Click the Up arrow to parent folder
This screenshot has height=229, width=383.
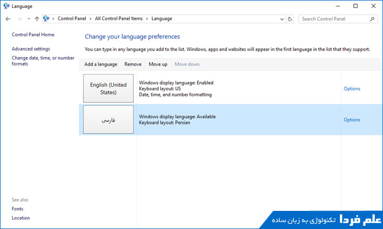tap(36, 19)
